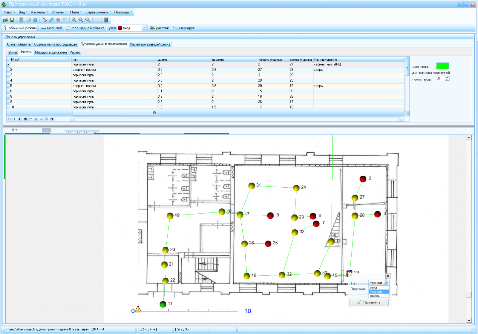
Task: Activate the маршрут route tool
Action: (184, 28)
